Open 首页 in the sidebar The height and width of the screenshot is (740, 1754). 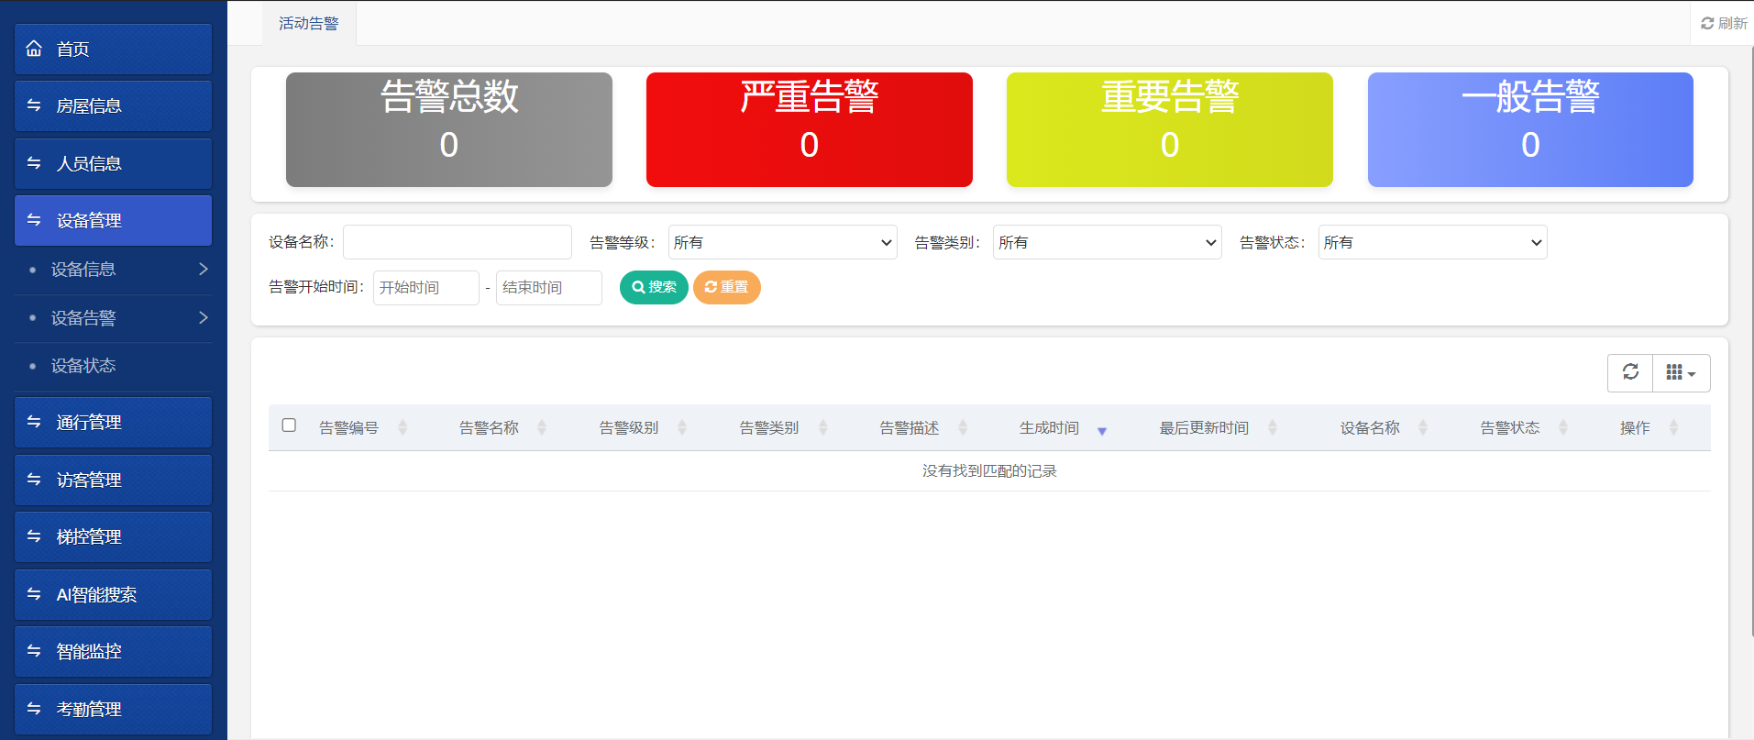tap(114, 49)
